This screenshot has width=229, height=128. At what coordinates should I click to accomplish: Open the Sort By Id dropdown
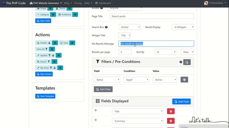click(165, 52)
